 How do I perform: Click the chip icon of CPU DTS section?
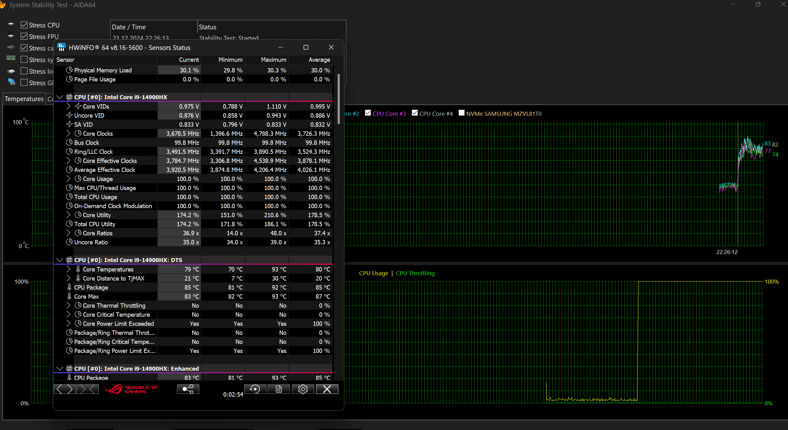coord(69,260)
